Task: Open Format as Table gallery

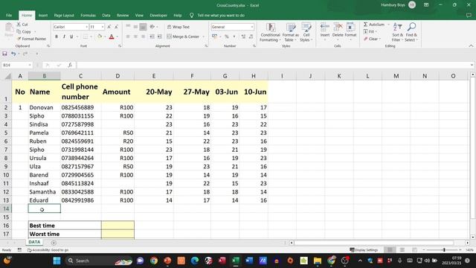Action: tap(291, 32)
